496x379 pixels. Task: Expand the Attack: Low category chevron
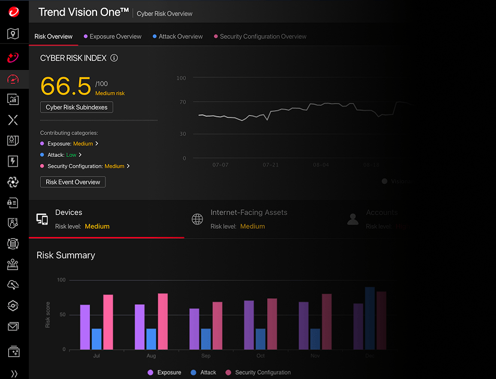(x=80, y=154)
